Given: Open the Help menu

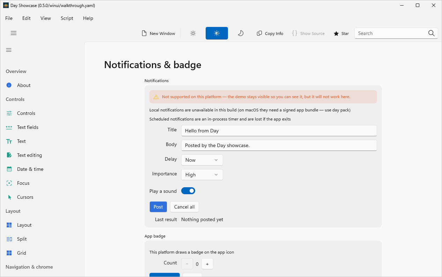Looking at the screenshot, I should click(88, 18).
